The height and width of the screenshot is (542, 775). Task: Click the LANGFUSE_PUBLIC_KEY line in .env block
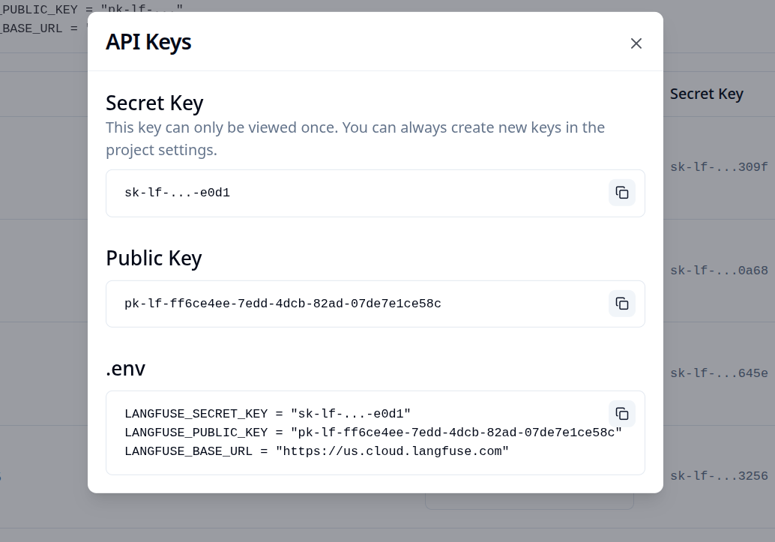point(373,433)
